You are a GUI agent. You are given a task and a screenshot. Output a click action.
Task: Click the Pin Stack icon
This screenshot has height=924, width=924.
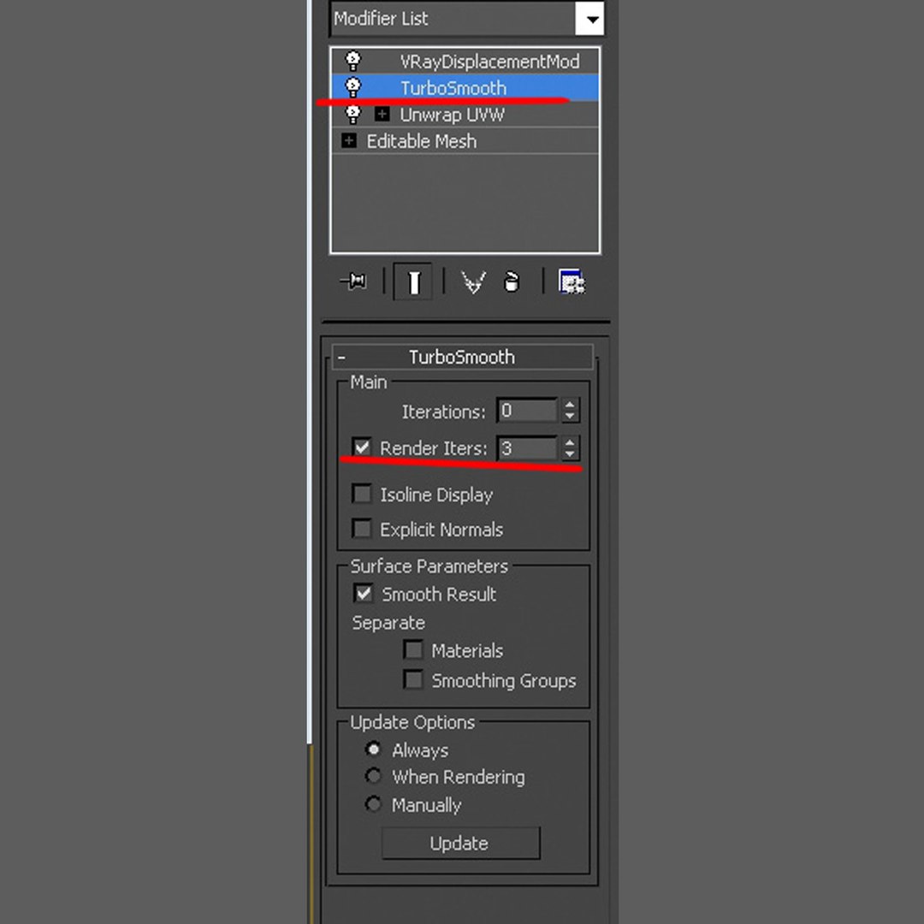tap(353, 281)
